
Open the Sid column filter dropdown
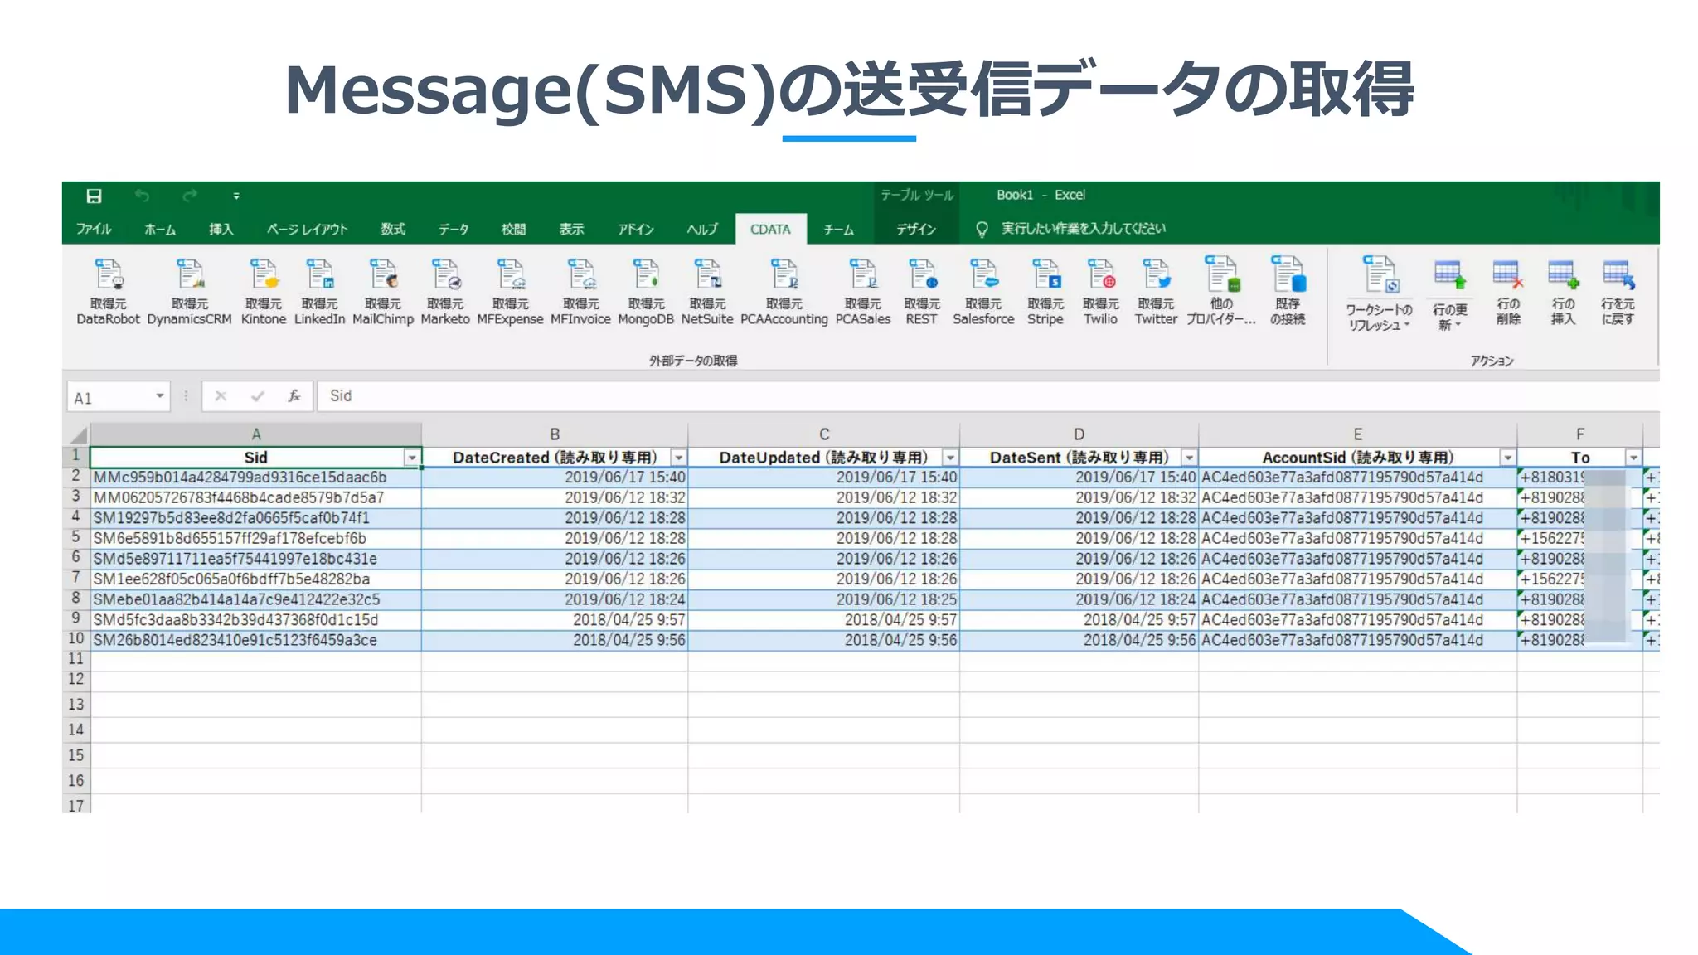point(411,458)
